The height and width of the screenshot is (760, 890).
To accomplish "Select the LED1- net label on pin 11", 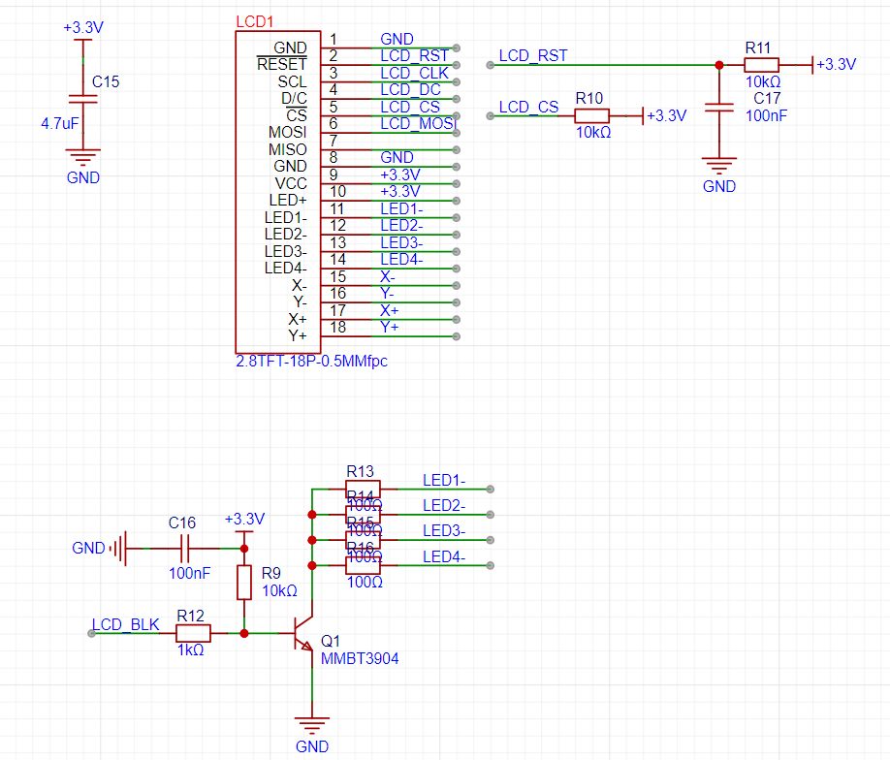I will (401, 208).
